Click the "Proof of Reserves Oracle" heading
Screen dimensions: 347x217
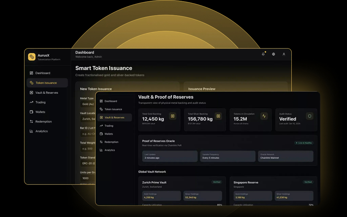(158, 141)
